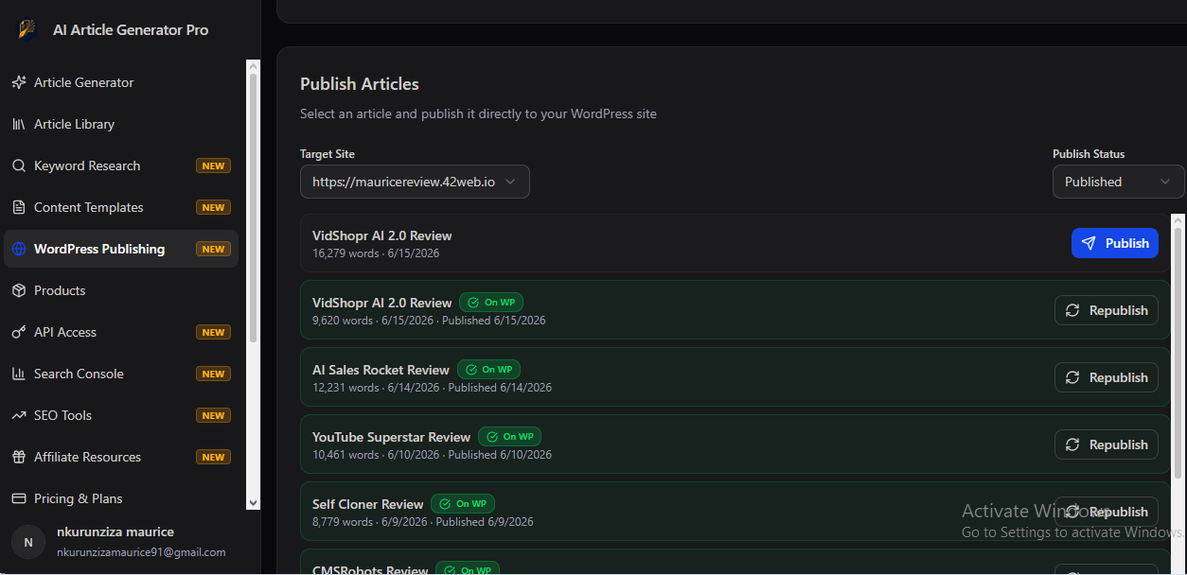The height and width of the screenshot is (575, 1187).
Task: Click the API Access key icon
Action: click(x=18, y=332)
